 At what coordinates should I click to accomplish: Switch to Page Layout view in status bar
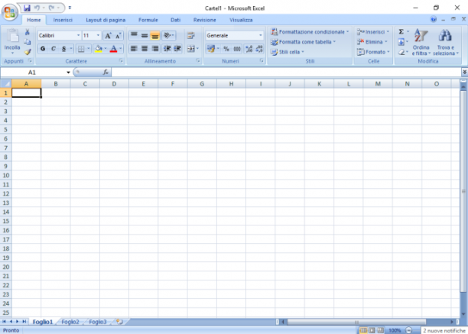372,330
